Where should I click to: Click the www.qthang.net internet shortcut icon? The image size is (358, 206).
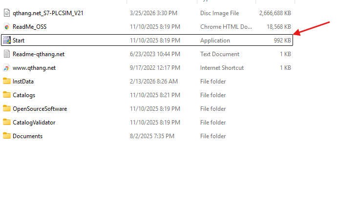[x=7, y=68]
